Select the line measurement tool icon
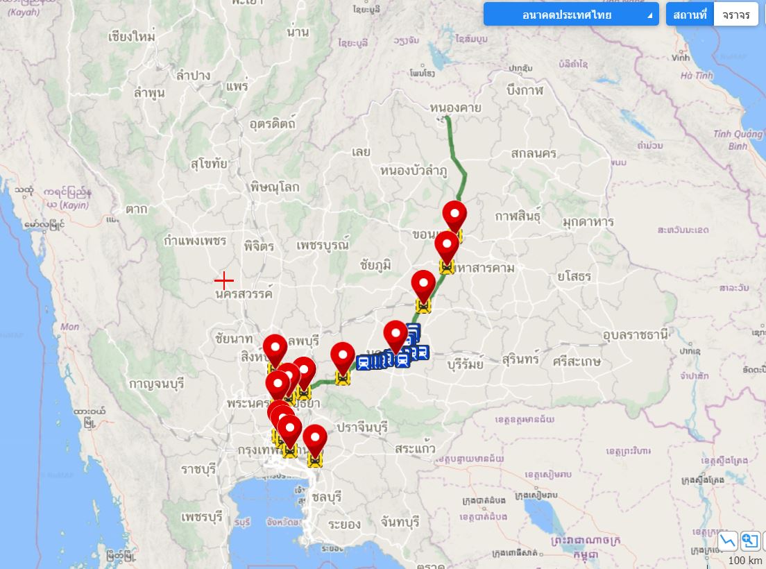The width and height of the screenshot is (766, 569). [727, 541]
